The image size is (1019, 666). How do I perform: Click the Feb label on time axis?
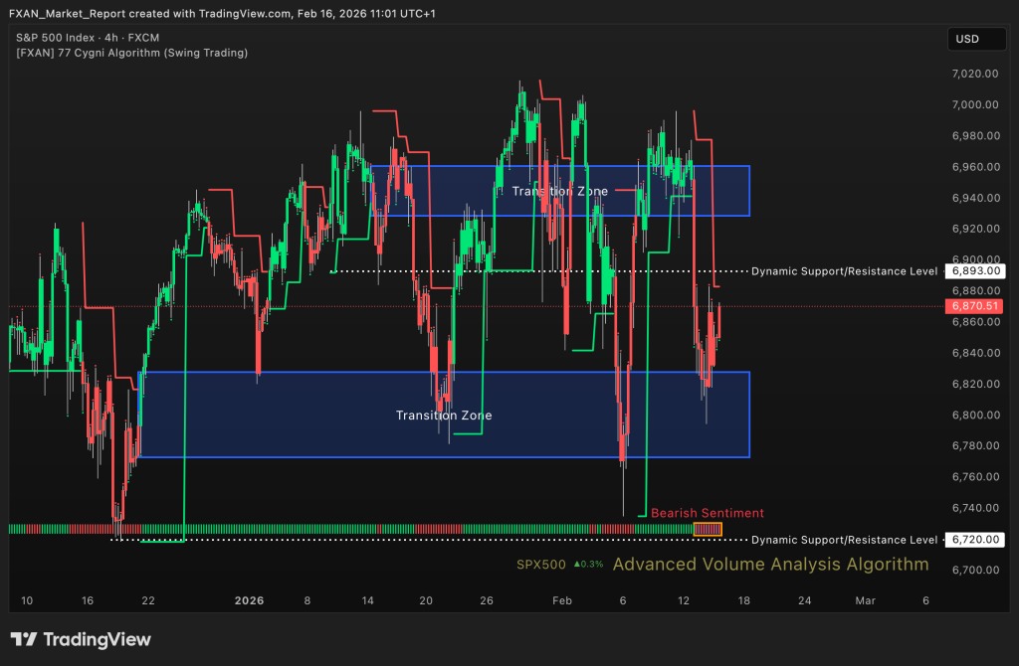pos(562,600)
